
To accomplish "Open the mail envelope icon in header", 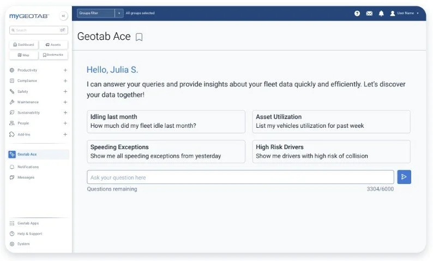I will pos(369,13).
